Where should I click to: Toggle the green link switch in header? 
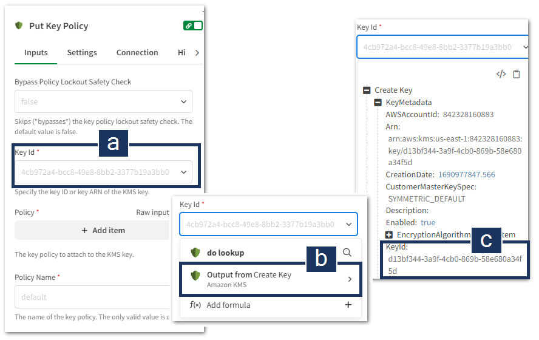coord(193,25)
